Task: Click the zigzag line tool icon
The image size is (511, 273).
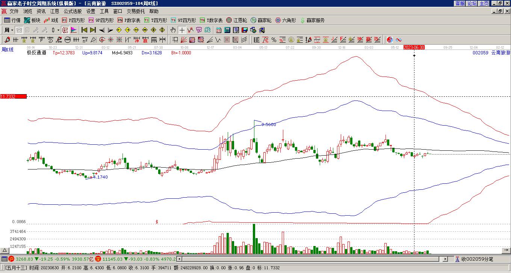Action: pos(191,30)
